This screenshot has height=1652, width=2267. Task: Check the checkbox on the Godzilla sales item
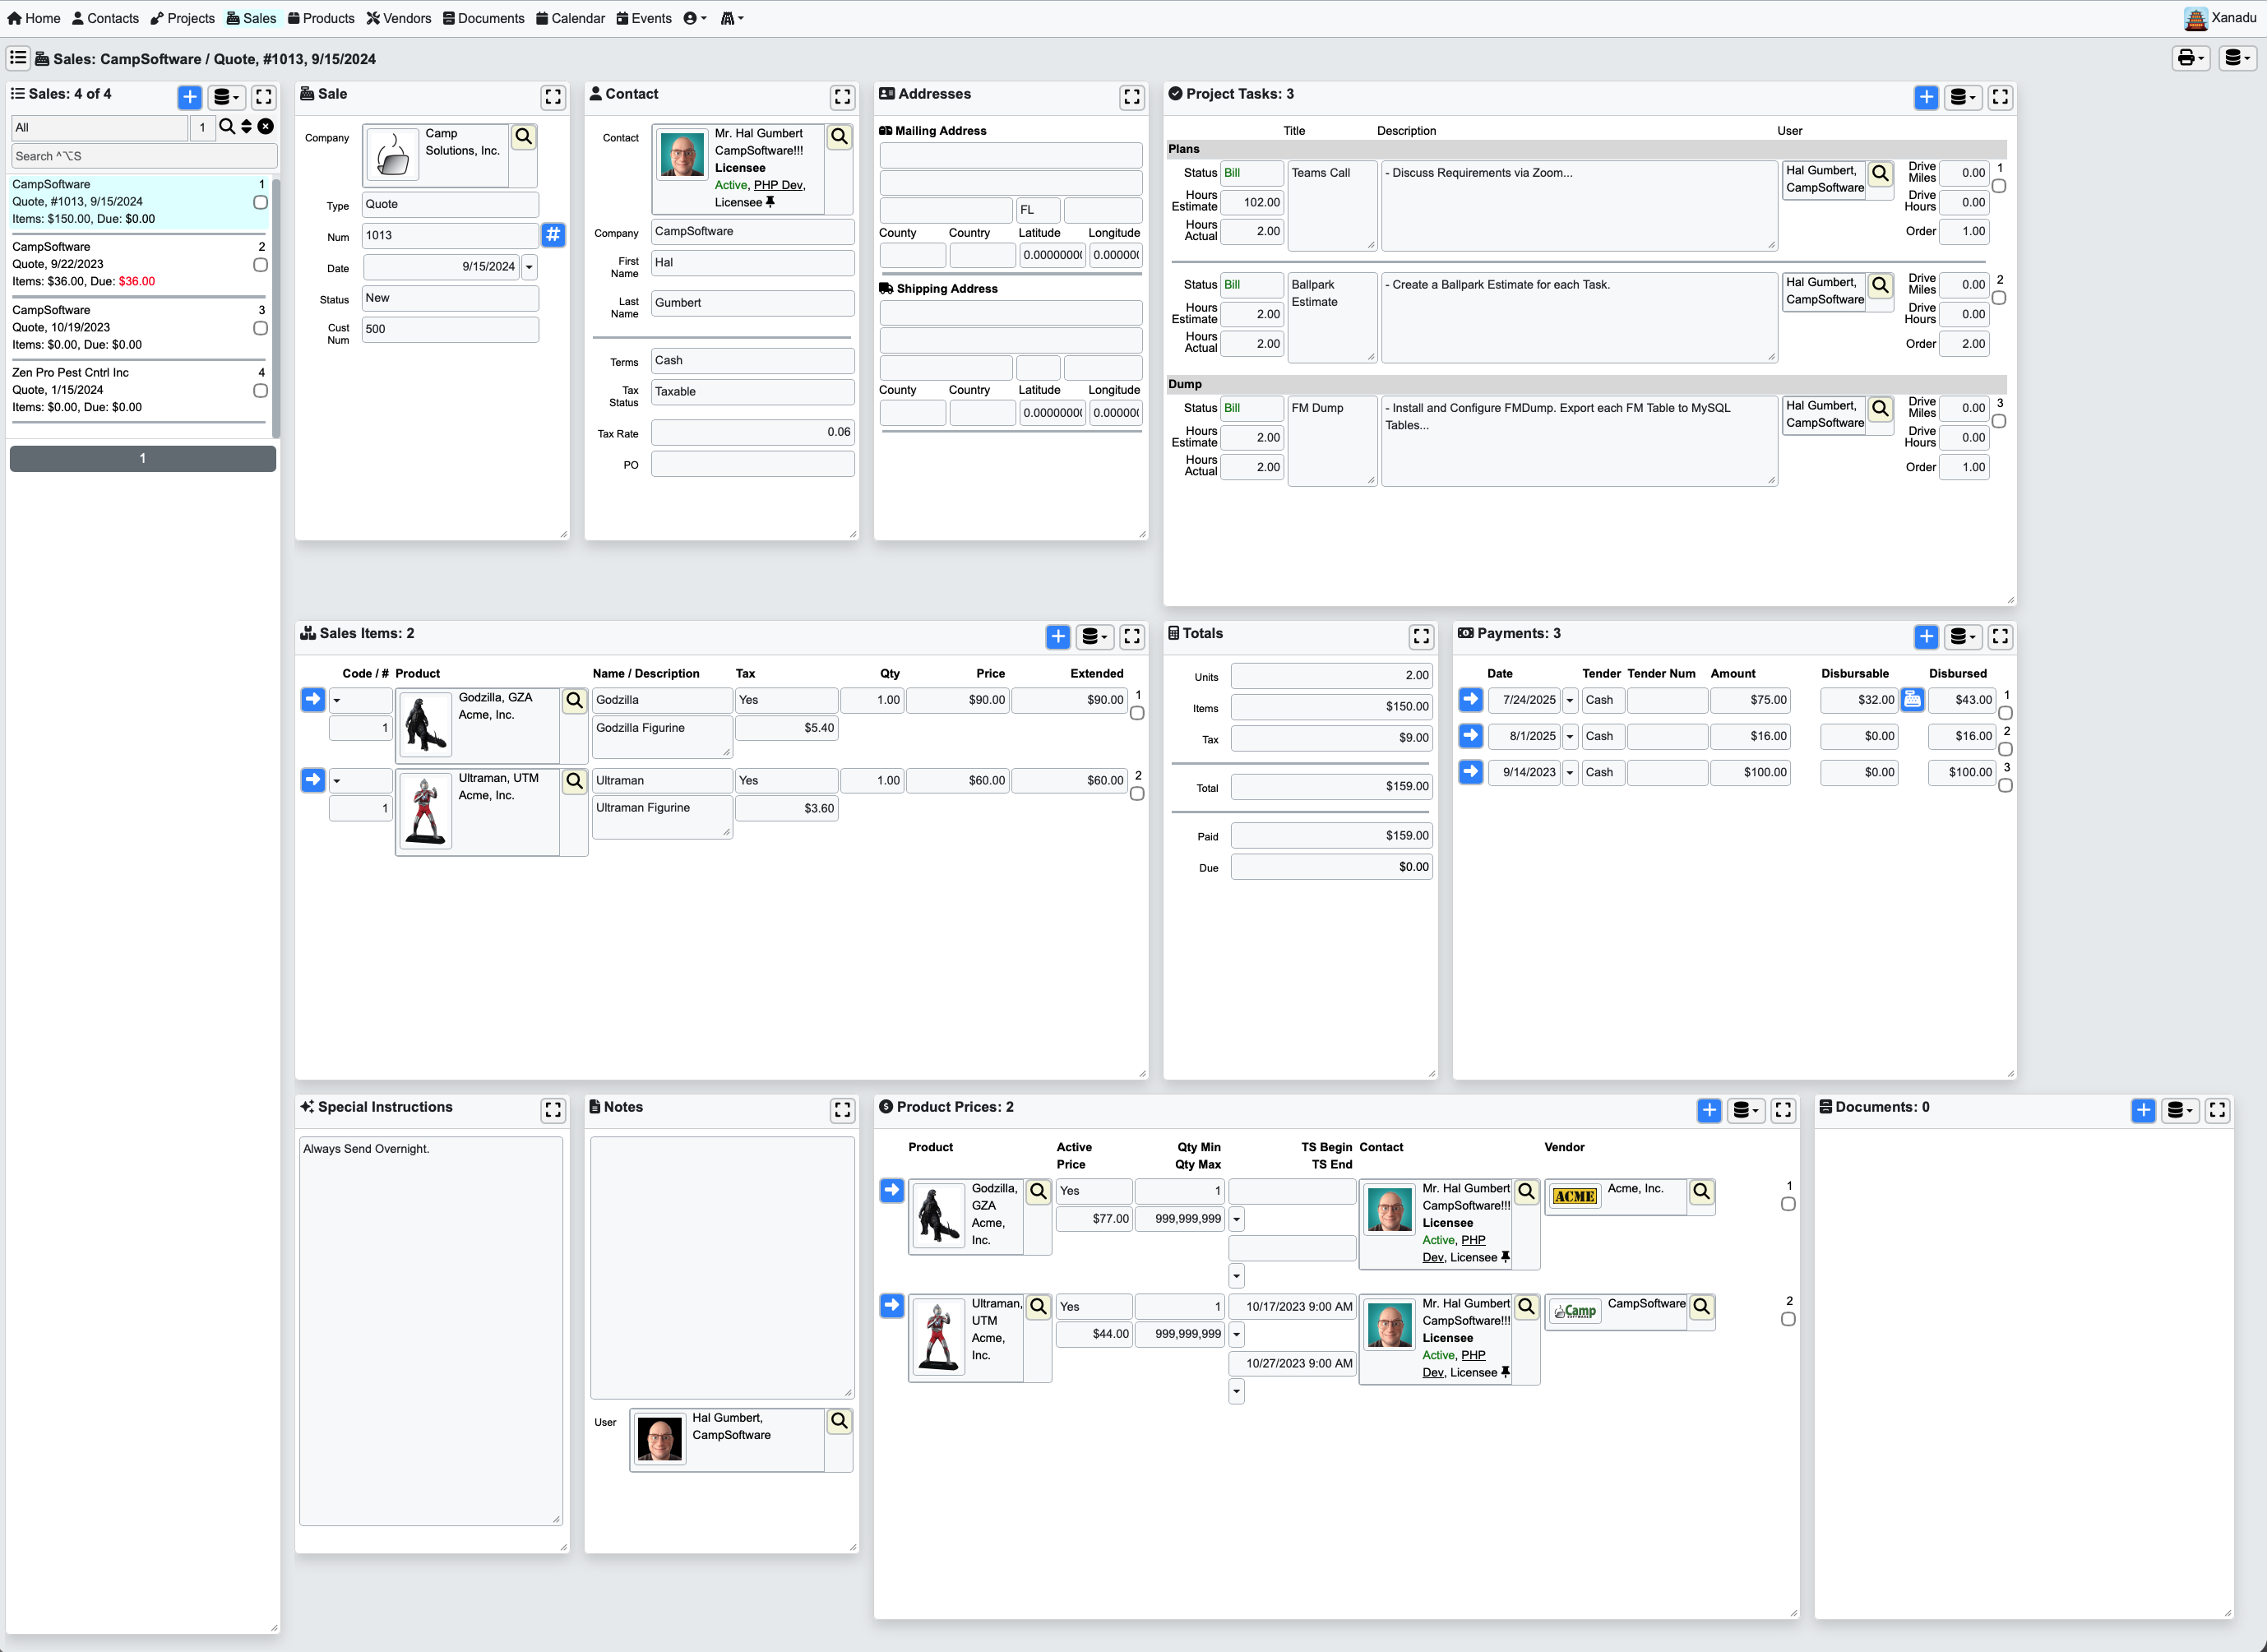[1137, 713]
